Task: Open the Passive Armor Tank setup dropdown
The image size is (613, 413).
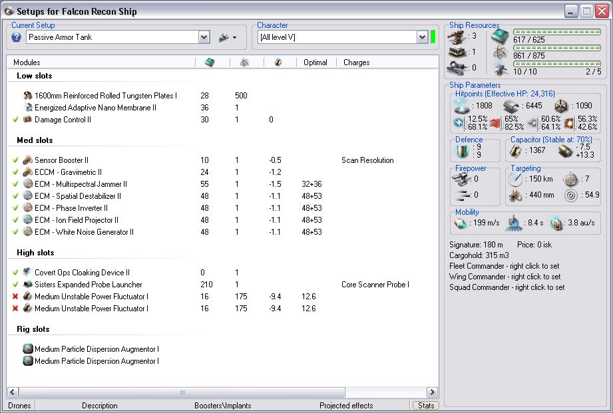Action: [x=204, y=38]
